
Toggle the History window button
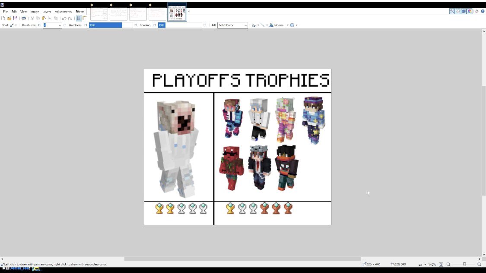pyautogui.click(x=458, y=11)
